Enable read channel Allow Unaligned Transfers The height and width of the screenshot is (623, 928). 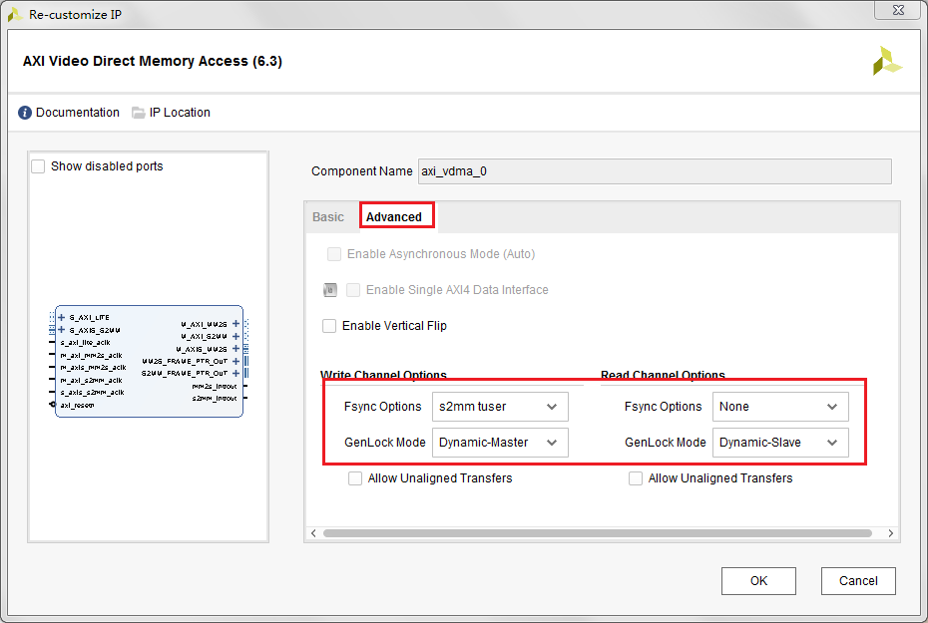(x=636, y=478)
